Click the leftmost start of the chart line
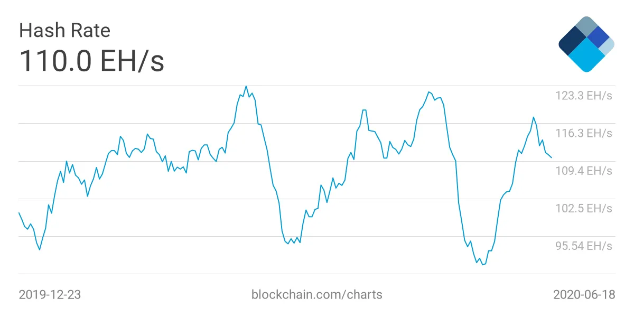This screenshot has height=317, width=634. [x=19, y=212]
